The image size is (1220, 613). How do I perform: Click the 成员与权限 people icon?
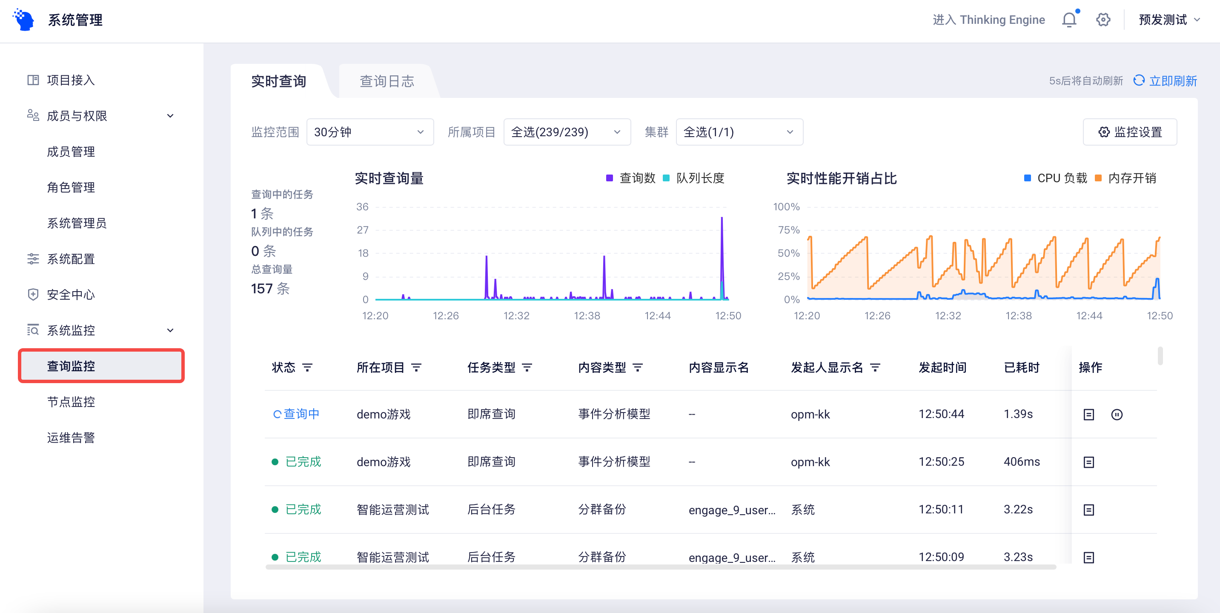tap(33, 116)
